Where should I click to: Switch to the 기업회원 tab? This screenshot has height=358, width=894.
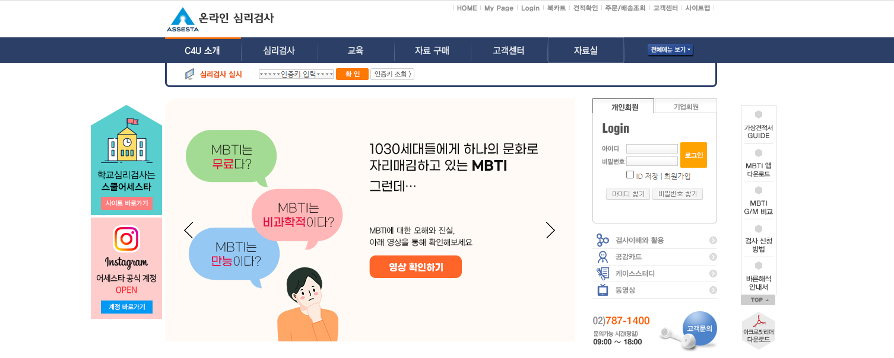click(686, 107)
